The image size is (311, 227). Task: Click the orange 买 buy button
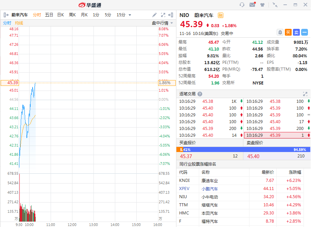pos(288,32)
